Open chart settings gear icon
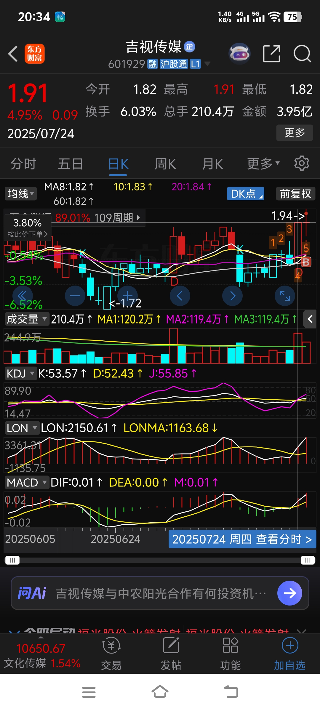This screenshot has width=320, height=711. click(x=302, y=163)
